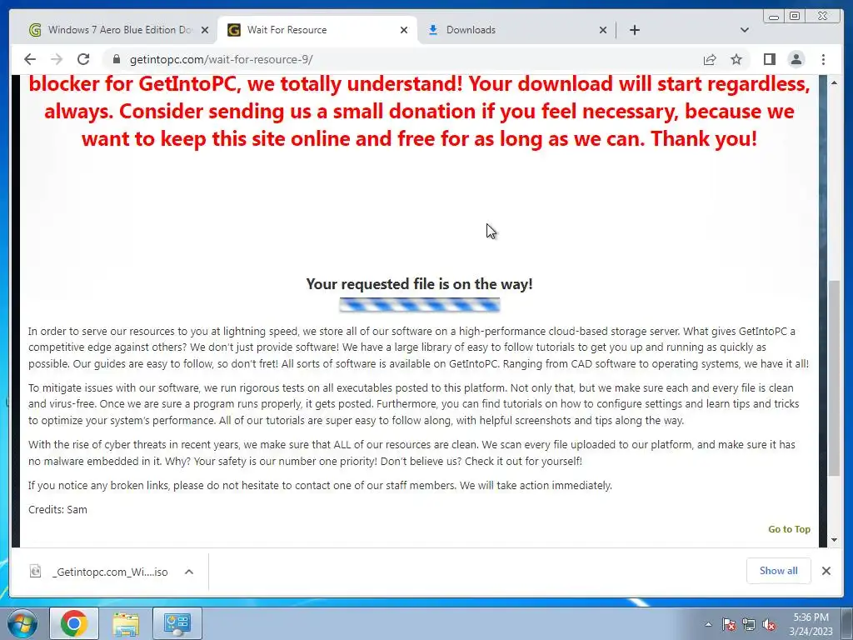Viewport: 853px width, 640px height.
Task: Reload the Wait For Resource page
Action: pyautogui.click(x=83, y=59)
